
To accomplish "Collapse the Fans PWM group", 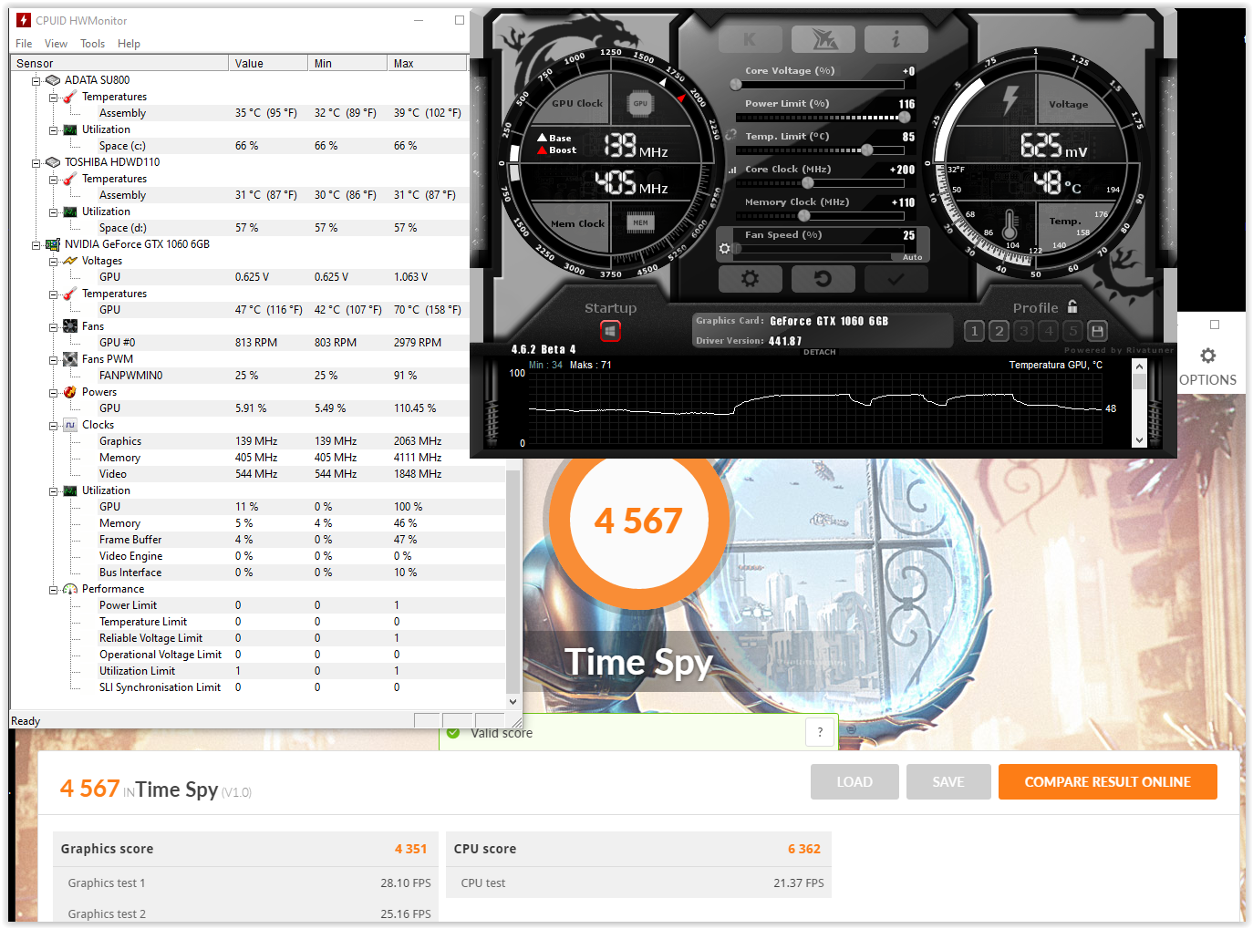I will point(54,359).
